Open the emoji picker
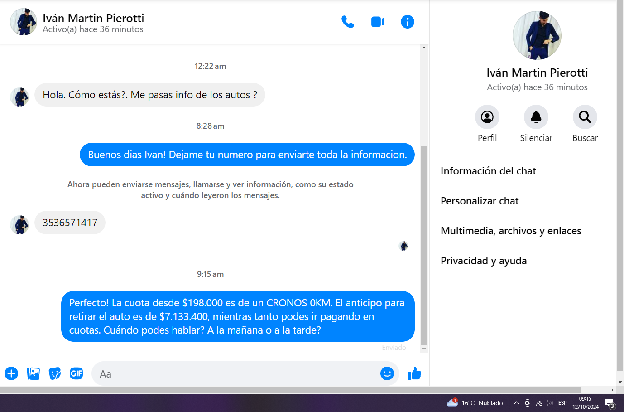Viewport: 624px width, 412px height. point(387,373)
